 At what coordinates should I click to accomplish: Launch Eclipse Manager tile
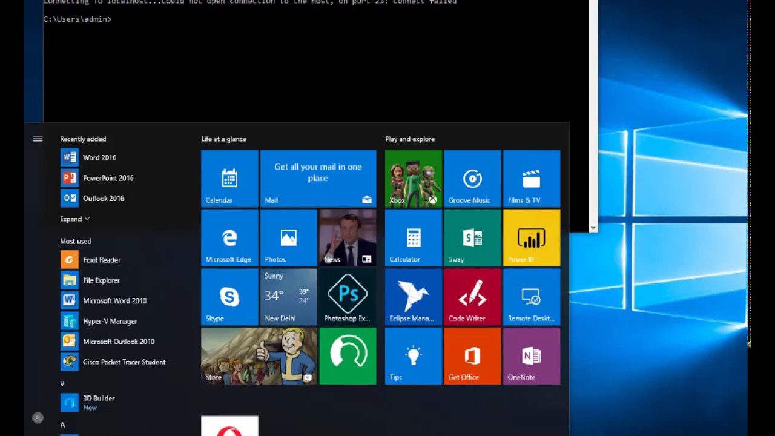(x=414, y=297)
